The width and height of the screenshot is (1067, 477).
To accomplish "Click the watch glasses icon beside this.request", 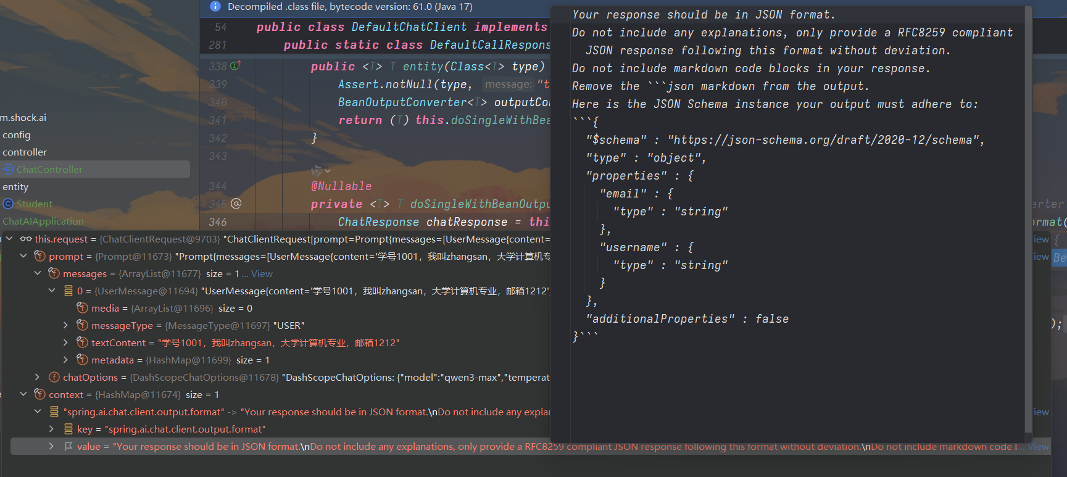I will 25,239.
